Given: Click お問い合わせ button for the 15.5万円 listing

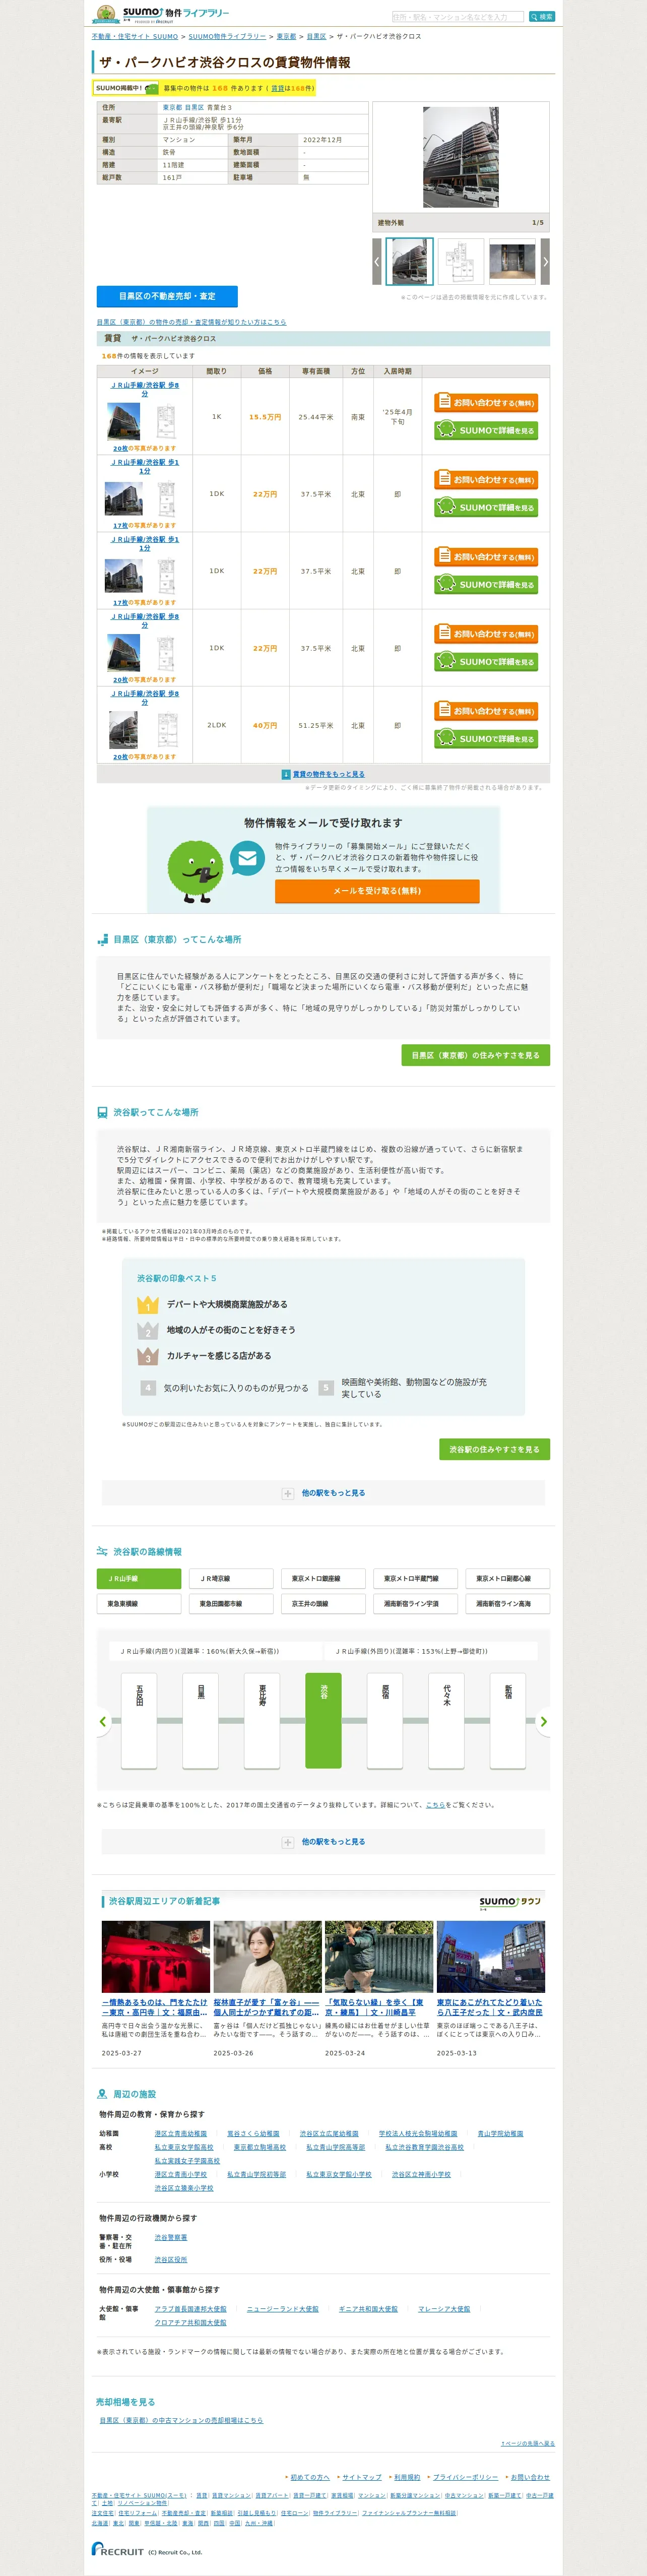Looking at the screenshot, I should tap(486, 402).
